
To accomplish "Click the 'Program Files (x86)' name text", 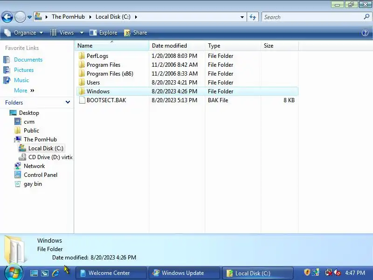I will tap(110, 74).
